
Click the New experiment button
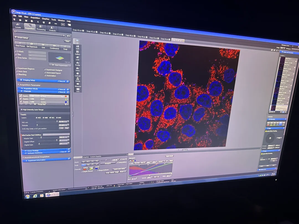click(x=67, y=41)
